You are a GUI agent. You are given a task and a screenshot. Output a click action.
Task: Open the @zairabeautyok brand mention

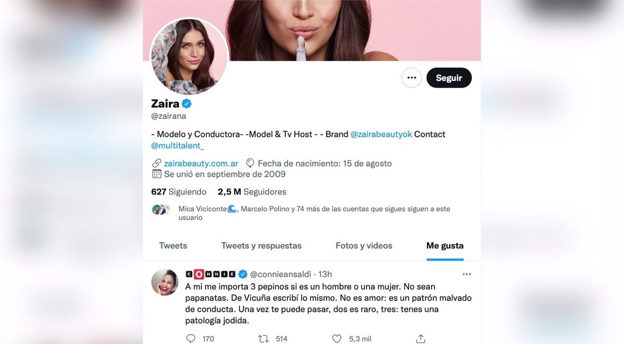click(x=381, y=134)
